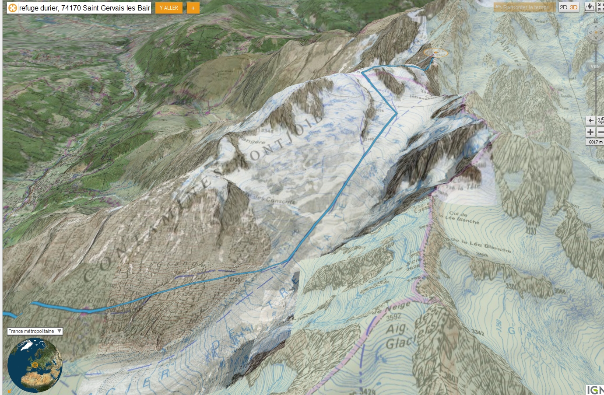The height and width of the screenshot is (395, 604).
Task: Pan map up with compass arrow
Action: coord(596,27)
